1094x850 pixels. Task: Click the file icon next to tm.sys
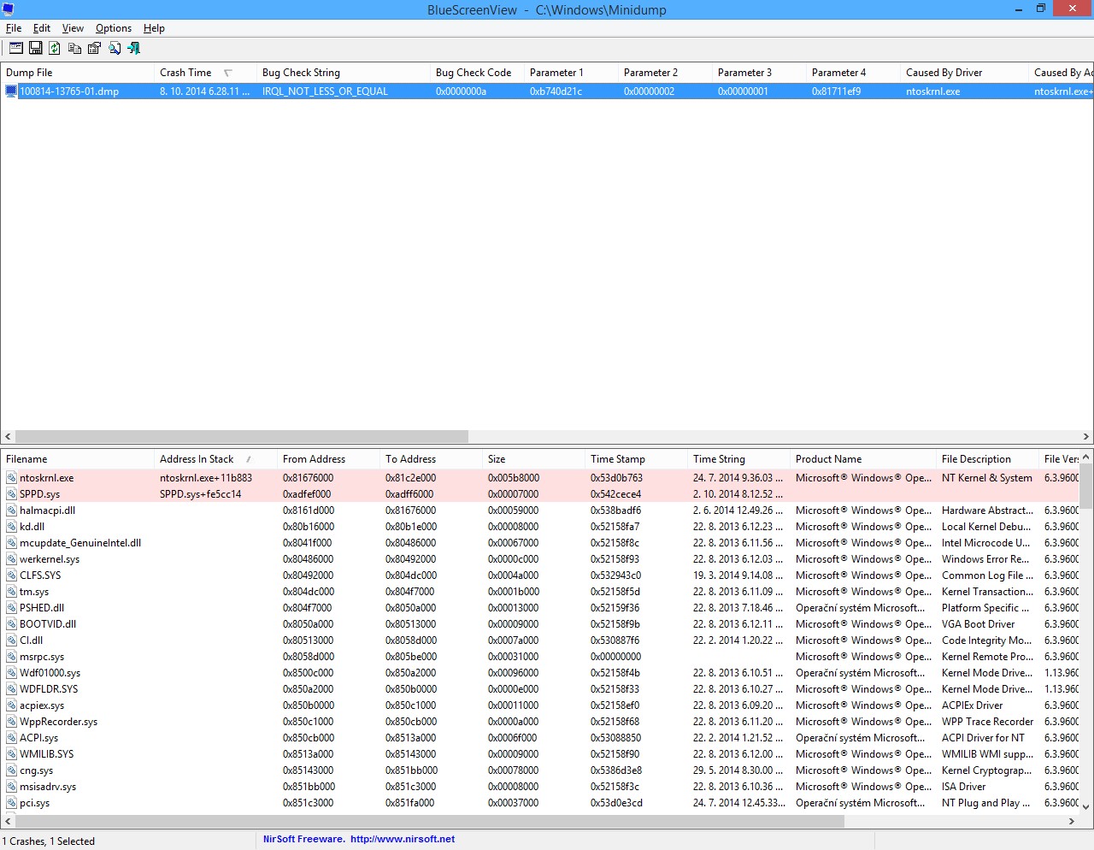tap(12, 592)
